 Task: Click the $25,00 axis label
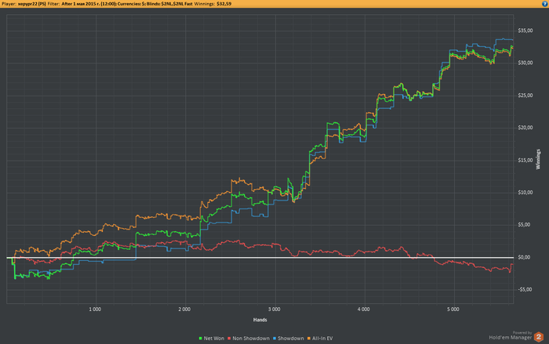525,96
